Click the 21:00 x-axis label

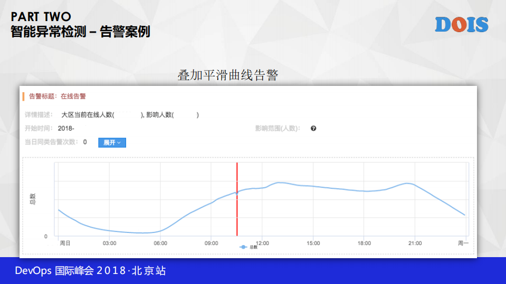pos(415,243)
